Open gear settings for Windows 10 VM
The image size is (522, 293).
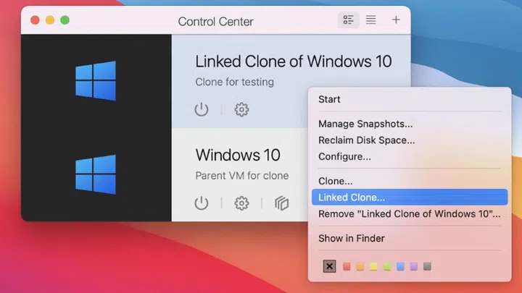point(241,203)
